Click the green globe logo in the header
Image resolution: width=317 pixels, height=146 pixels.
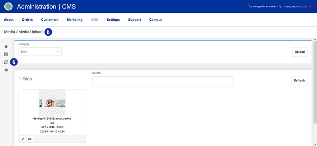[x=9, y=7]
